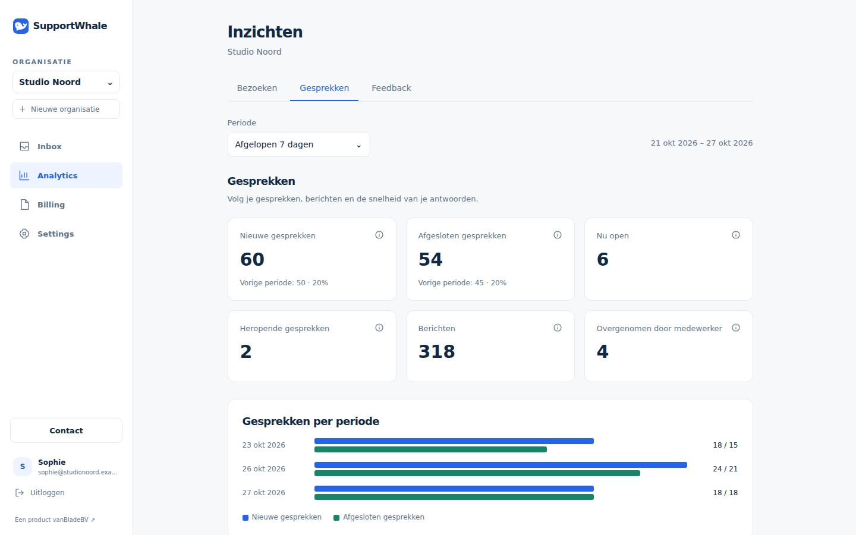
Task: Show info for Berichten card
Action: tap(558, 328)
